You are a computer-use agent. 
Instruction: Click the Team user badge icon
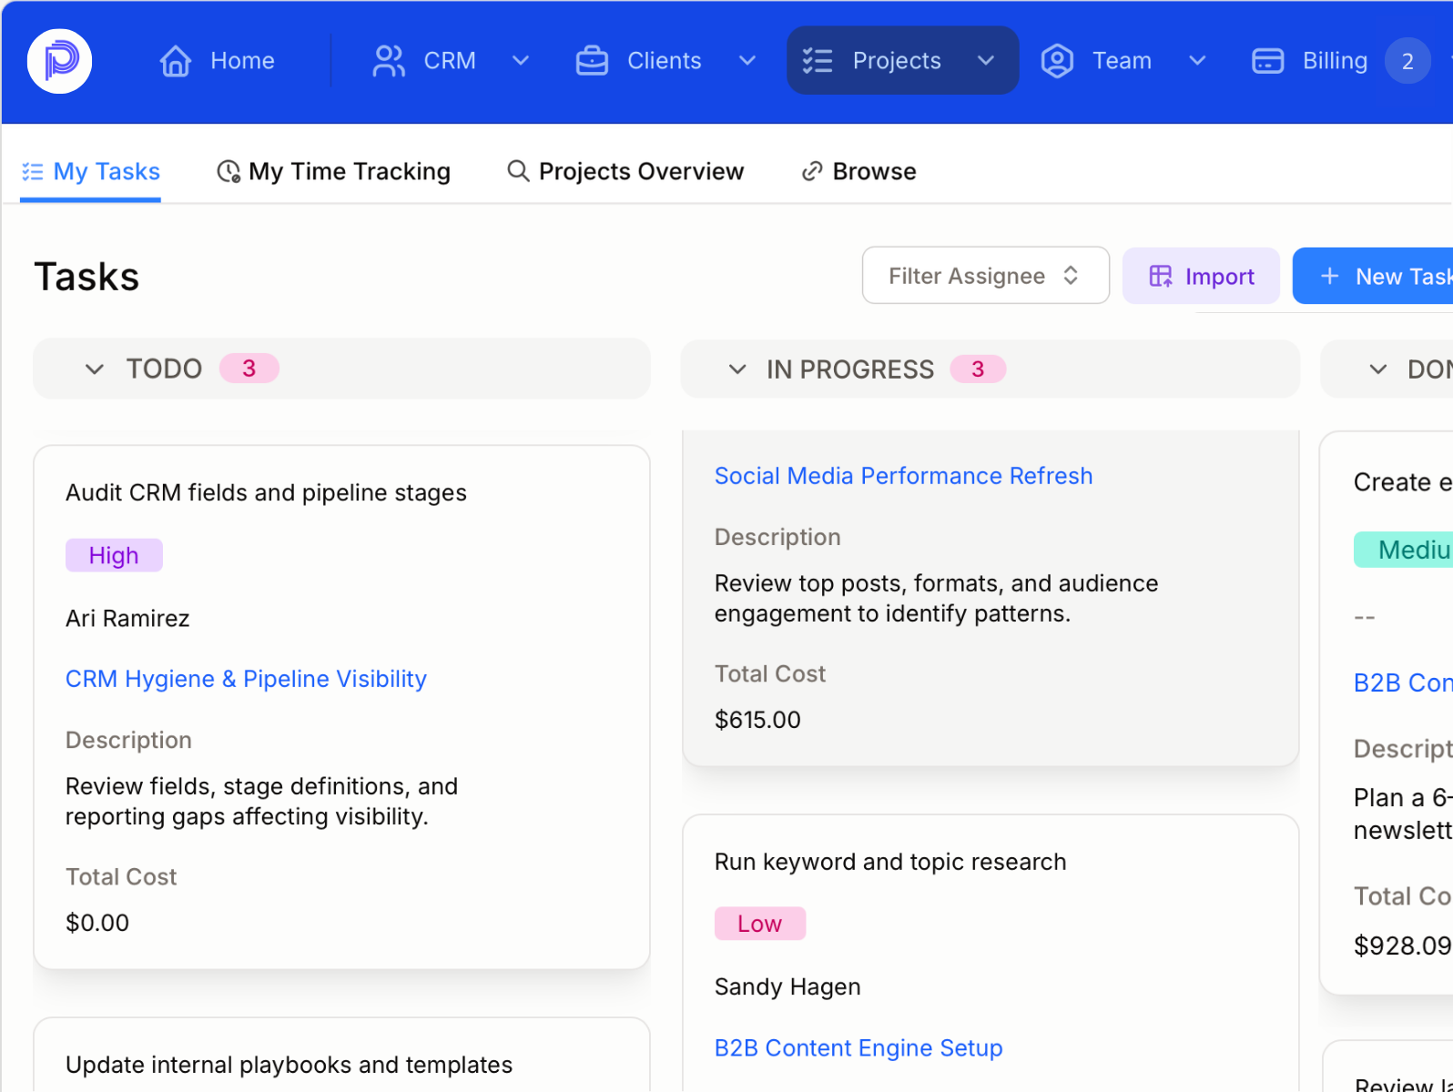1057,61
